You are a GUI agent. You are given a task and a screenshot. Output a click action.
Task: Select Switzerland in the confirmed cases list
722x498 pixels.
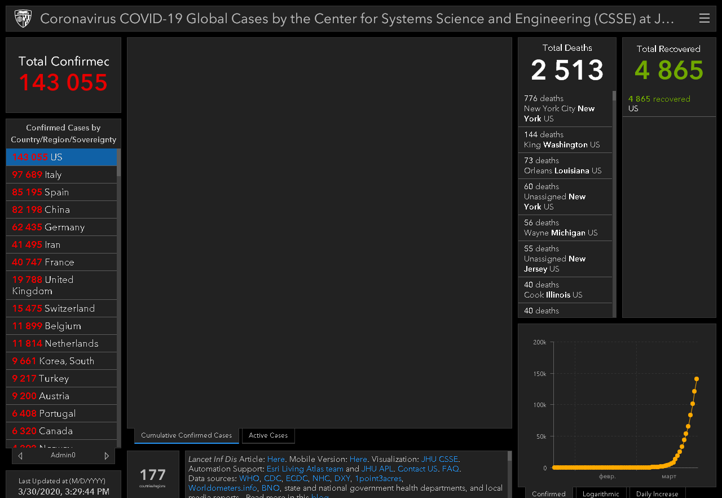click(61, 309)
